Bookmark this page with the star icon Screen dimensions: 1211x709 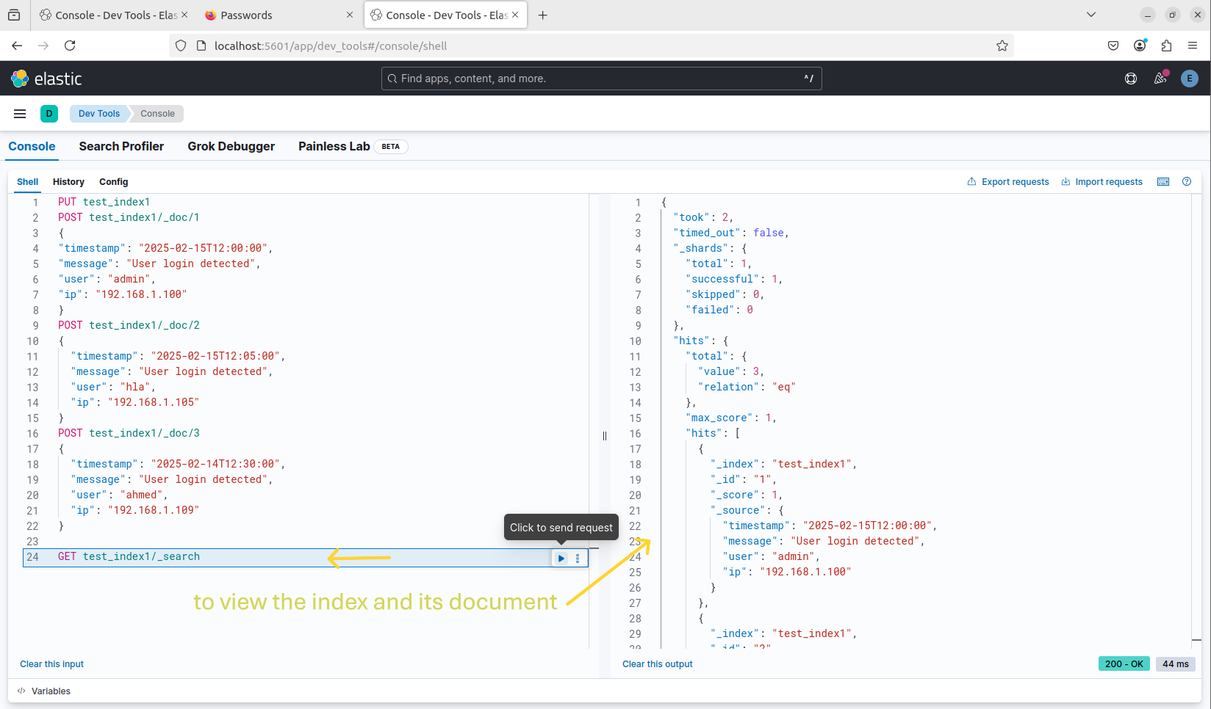(1002, 46)
